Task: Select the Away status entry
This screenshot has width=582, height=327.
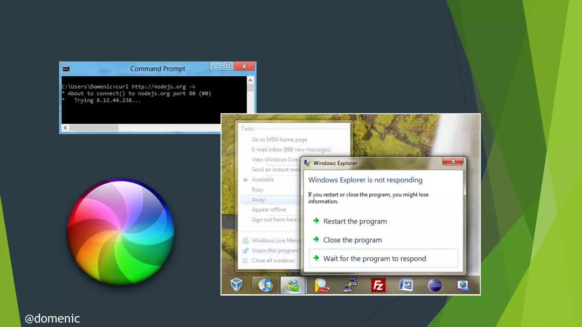Action: pyautogui.click(x=258, y=200)
